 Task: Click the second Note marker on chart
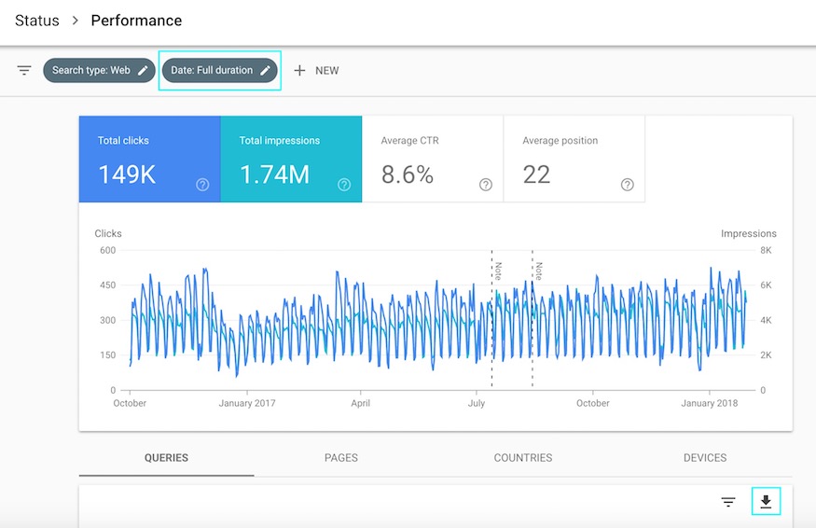pyautogui.click(x=538, y=271)
